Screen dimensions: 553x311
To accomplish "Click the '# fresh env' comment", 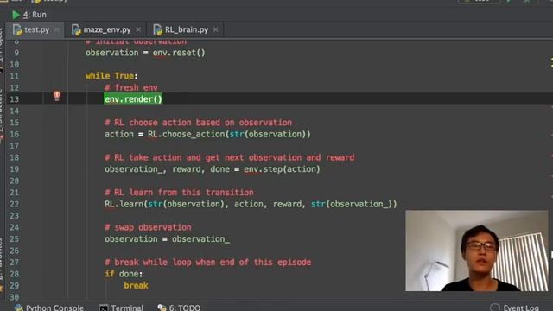I will [131, 87].
